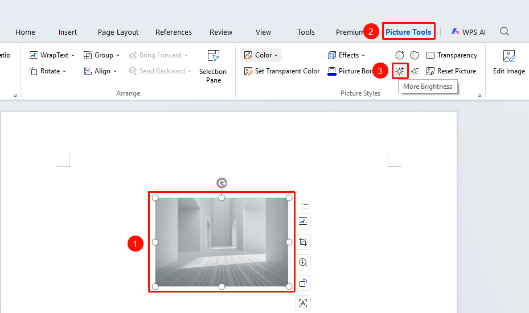
Task: Decrease contrast with the half-circle minus icon
Action: coord(415,55)
